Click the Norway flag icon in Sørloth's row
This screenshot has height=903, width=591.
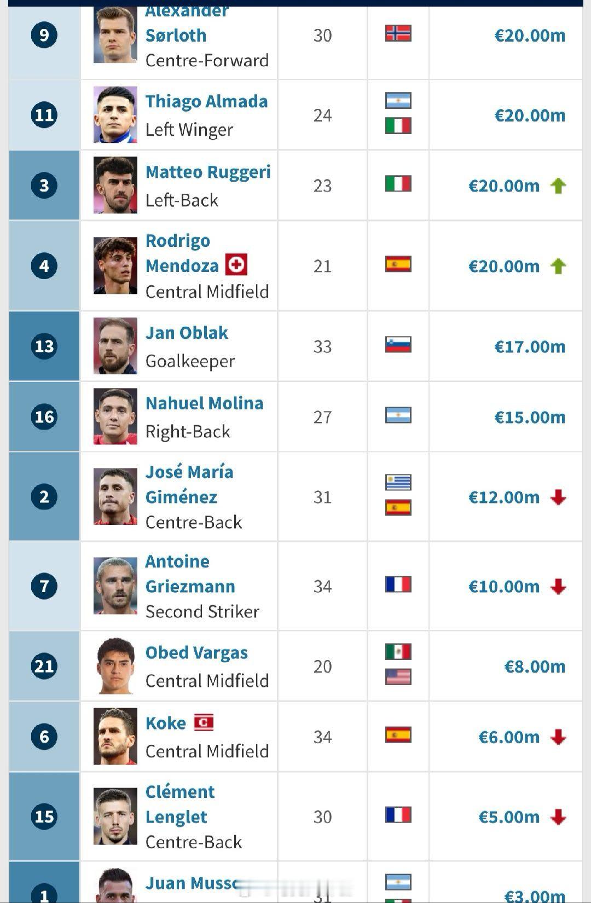point(398,33)
